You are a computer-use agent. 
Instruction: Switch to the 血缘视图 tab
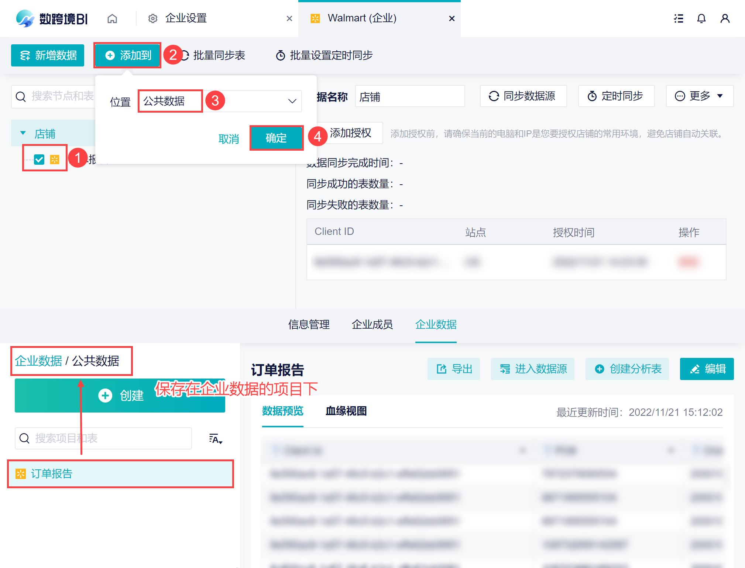346,411
